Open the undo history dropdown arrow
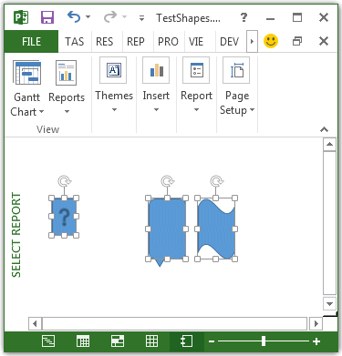The image size is (342, 356). (88, 17)
